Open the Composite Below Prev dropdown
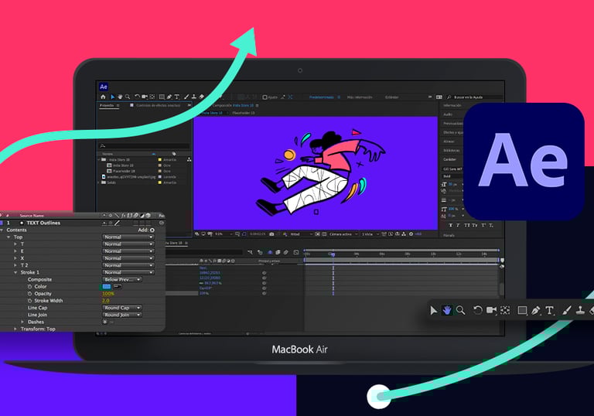Screen dimensions: 594x416 point(121,280)
